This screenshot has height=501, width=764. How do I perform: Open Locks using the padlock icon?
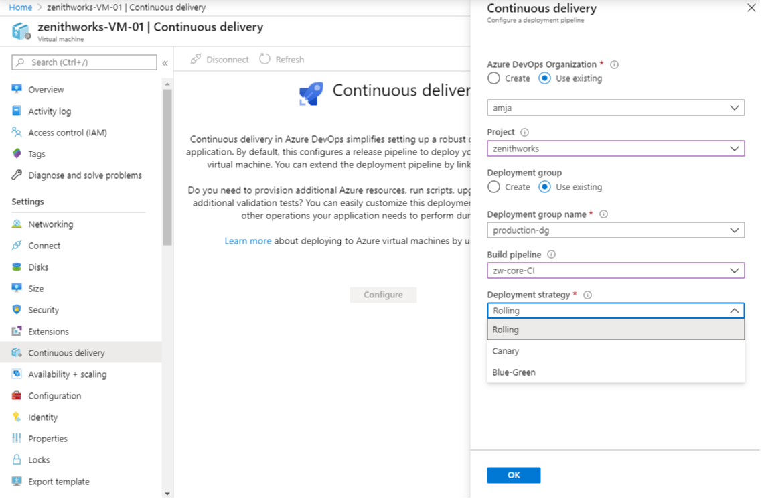point(16,459)
